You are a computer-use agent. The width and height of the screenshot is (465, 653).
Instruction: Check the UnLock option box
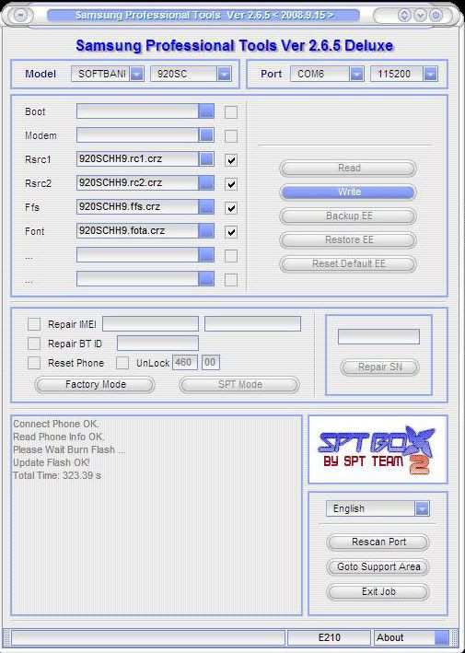[x=122, y=363]
